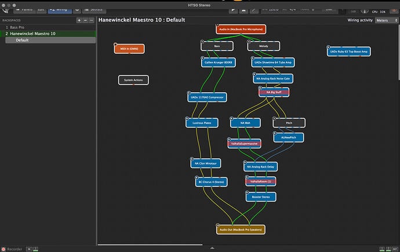Open the rackspaces button right of the minus
The width and height of the screenshot is (400, 252).
pyautogui.click(x=92, y=20)
